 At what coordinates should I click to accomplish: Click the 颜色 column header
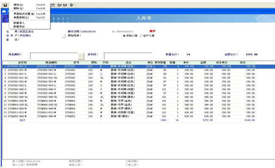[94, 62]
